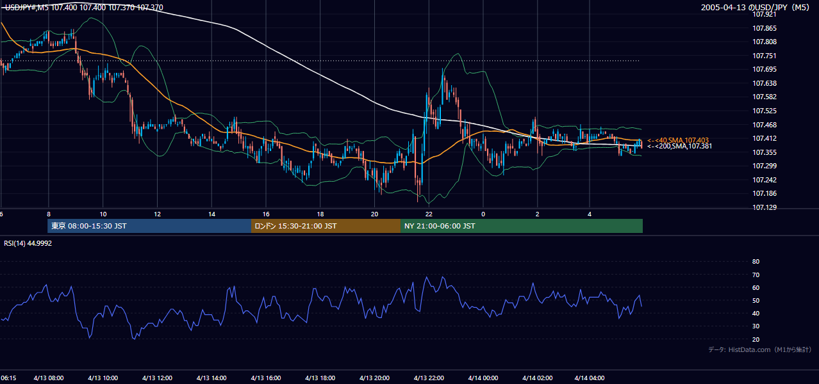Click hour label 22 under the price chart
The height and width of the screenshot is (384, 819).
pos(429,214)
